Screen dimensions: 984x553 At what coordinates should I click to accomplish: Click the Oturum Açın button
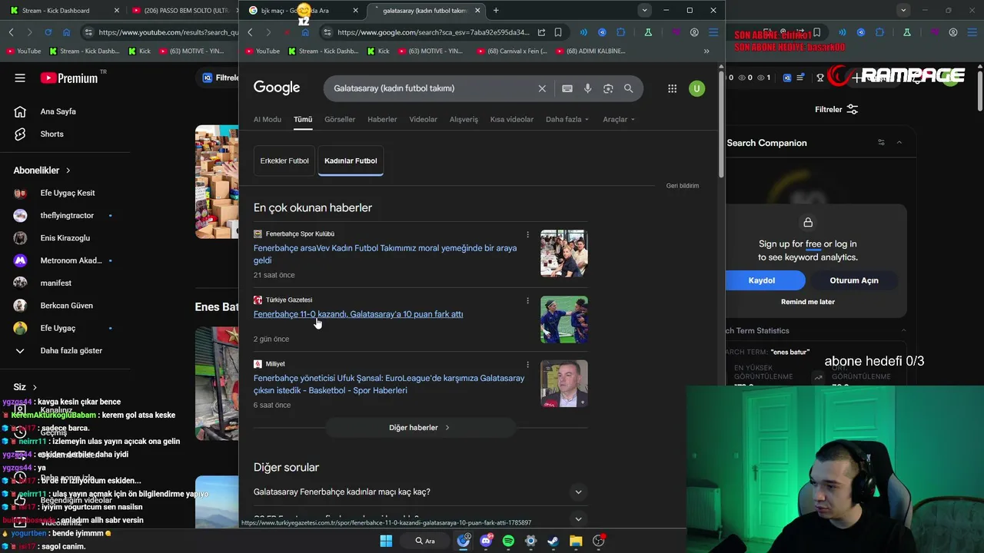point(854,280)
